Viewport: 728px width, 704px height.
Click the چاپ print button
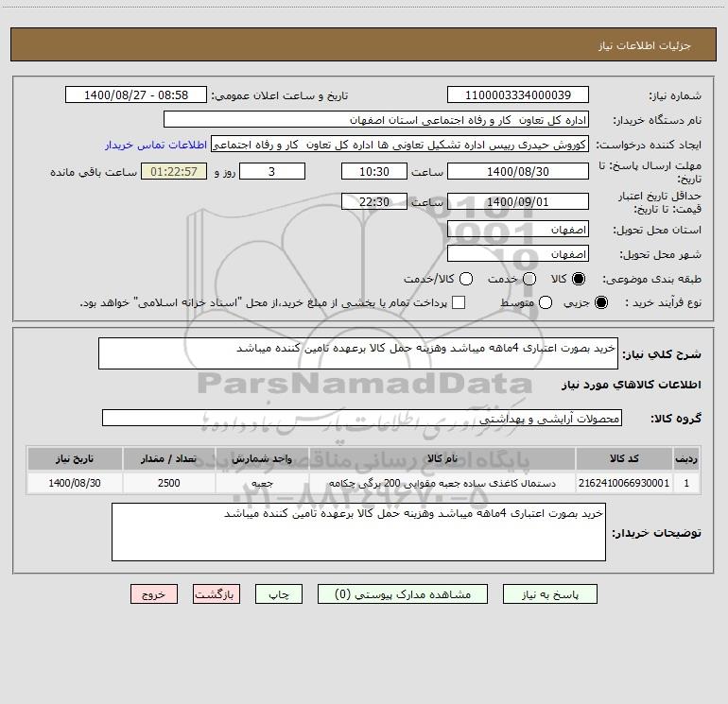point(279,594)
